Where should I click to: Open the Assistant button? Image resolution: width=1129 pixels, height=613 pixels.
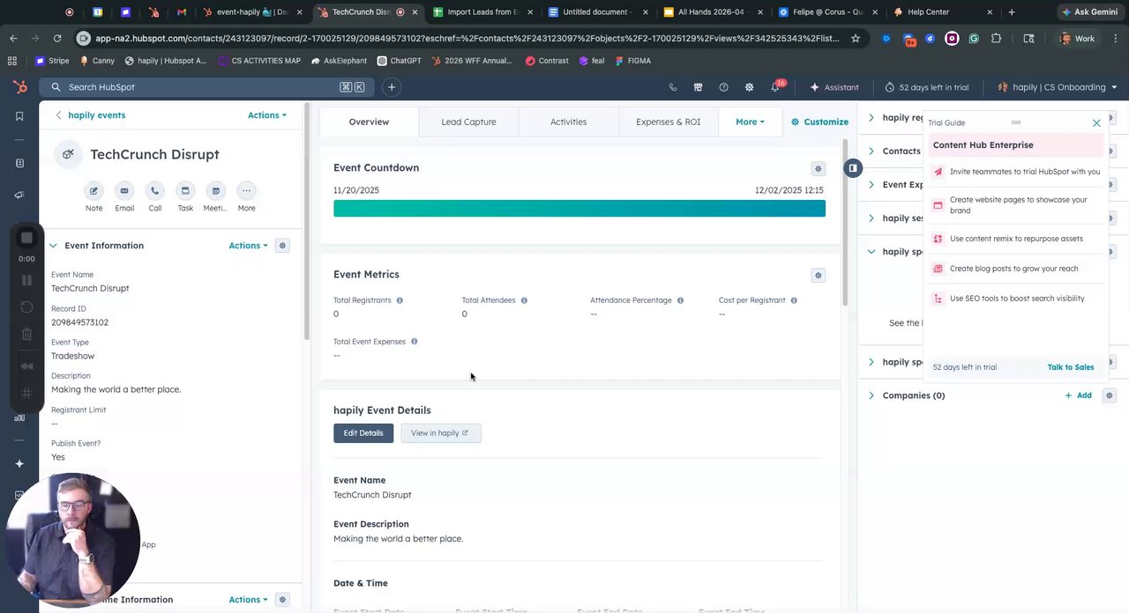tap(834, 87)
